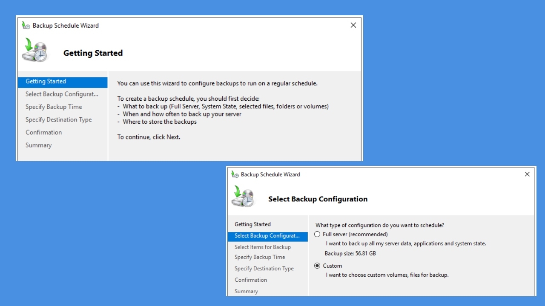The height and width of the screenshot is (306, 545).
Task: Open Select Backup Configurat... step in upper wizard
Action: 63,94
